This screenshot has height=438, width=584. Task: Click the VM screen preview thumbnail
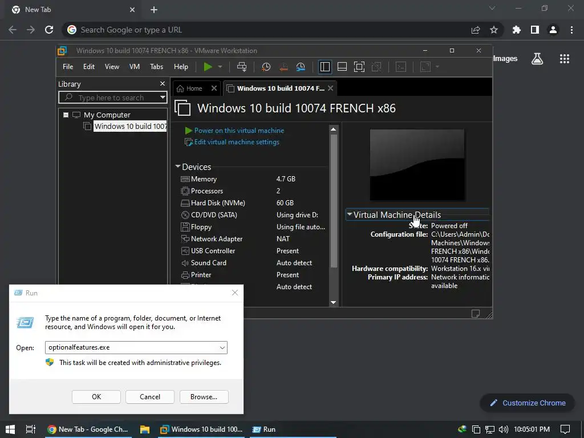[x=417, y=165]
